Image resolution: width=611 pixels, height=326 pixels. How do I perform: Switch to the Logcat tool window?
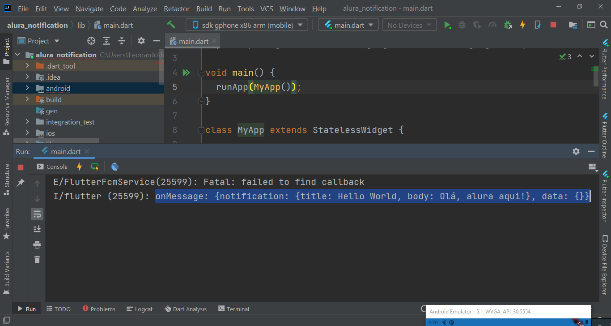[x=140, y=309]
